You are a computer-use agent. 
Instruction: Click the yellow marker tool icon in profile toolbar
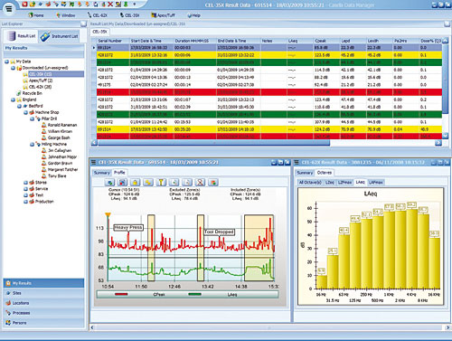pos(161,182)
